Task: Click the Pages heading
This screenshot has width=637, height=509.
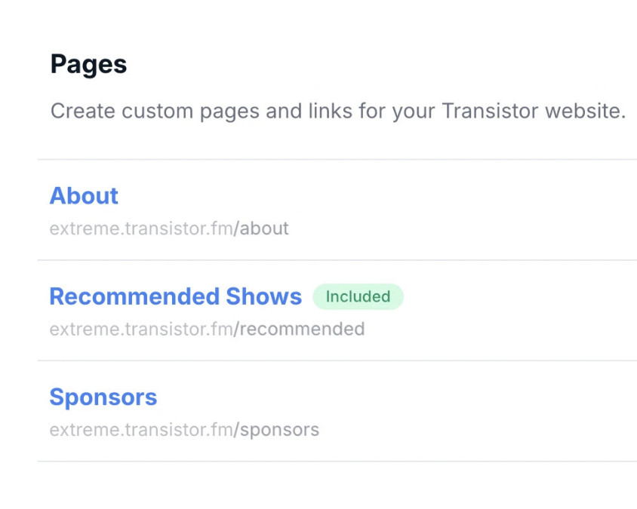Action: tap(88, 65)
